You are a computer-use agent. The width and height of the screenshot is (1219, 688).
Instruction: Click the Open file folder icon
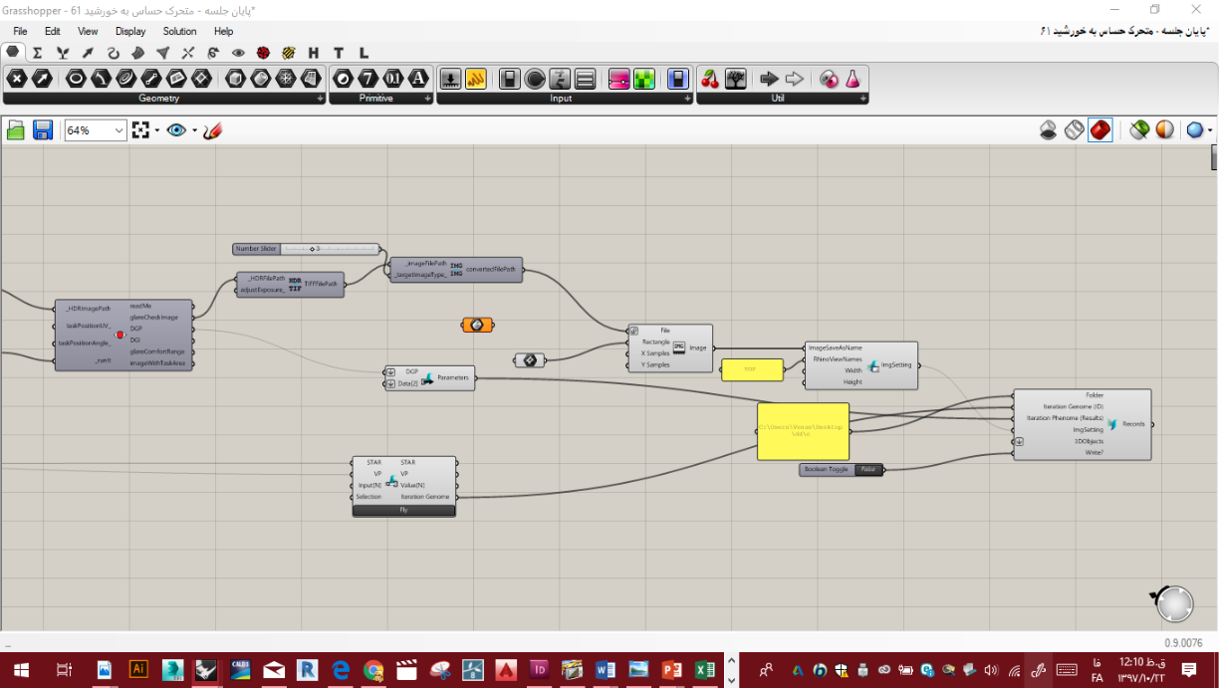[16, 130]
